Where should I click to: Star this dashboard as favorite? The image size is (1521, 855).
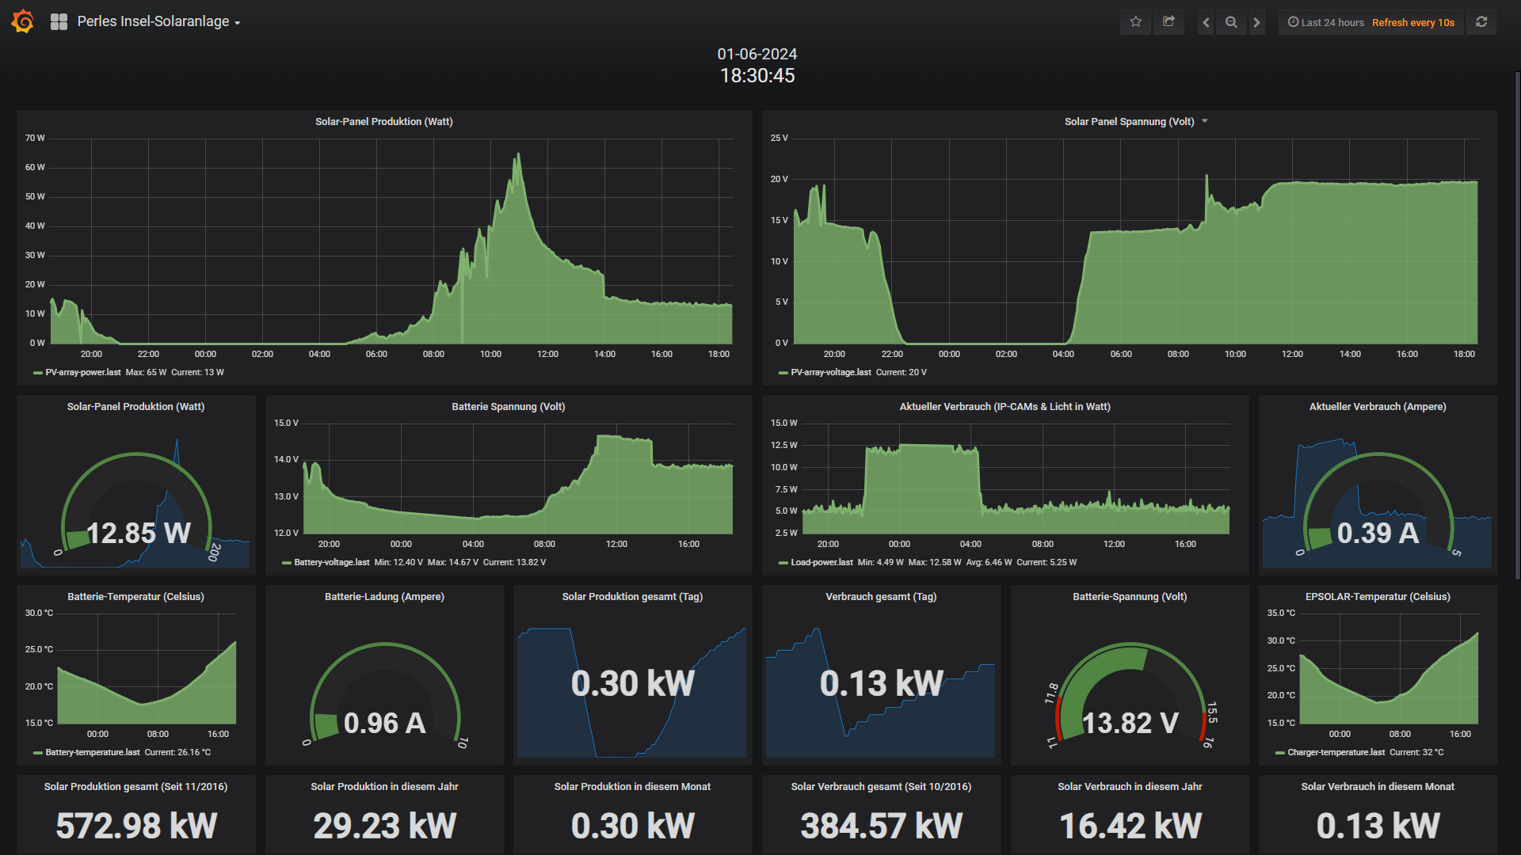coord(1135,22)
